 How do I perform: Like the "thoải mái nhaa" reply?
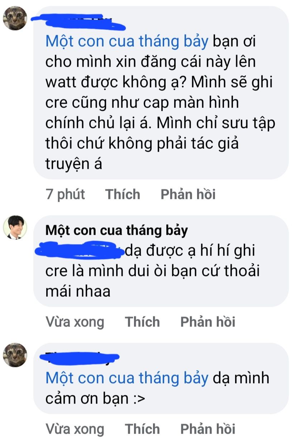142,322
